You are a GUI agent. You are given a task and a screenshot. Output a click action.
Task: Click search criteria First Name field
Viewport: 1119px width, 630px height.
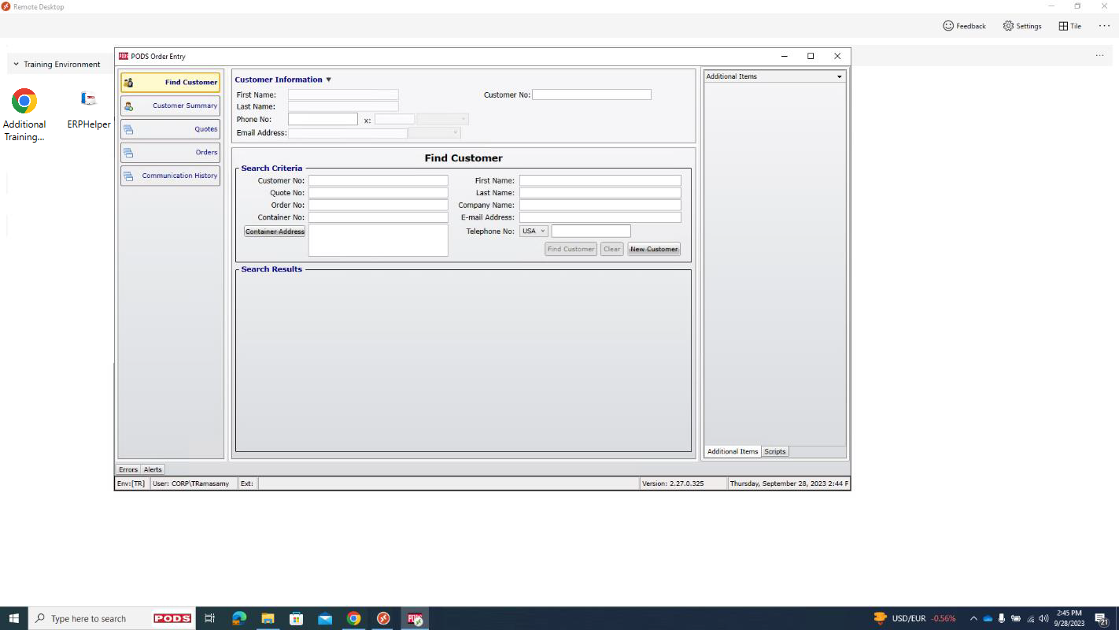tap(600, 180)
